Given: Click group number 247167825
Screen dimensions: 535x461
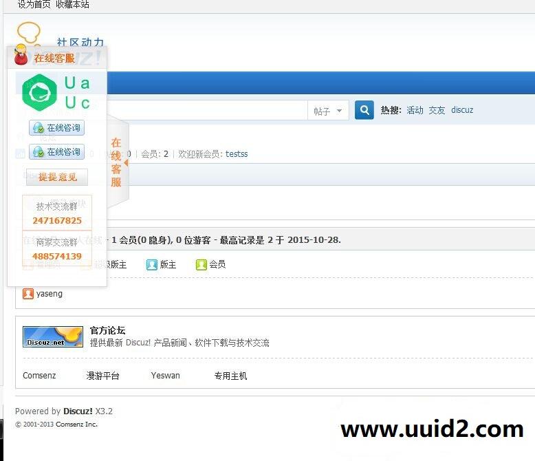Looking at the screenshot, I should coord(57,221).
